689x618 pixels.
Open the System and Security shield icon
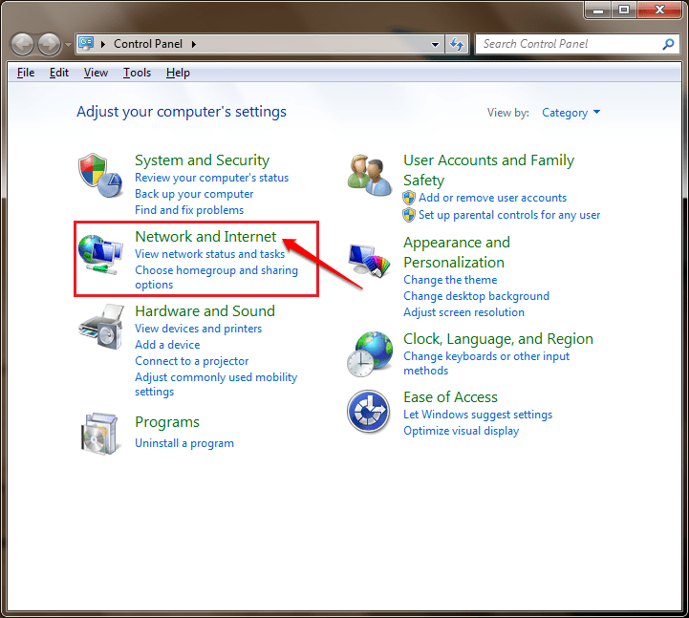[100, 176]
